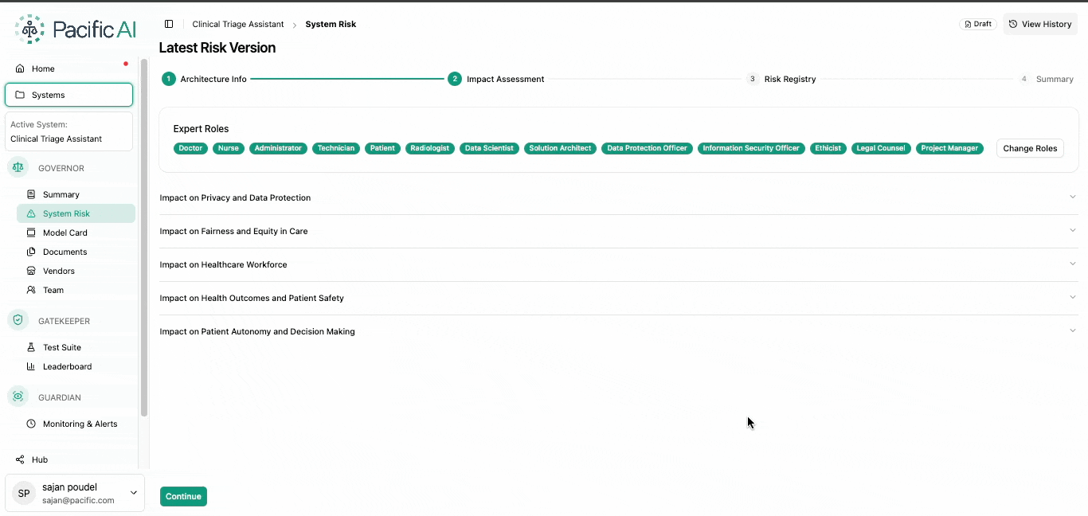Open Monitoring & Alerts page
The width and height of the screenshot is (1088, 516).
[76, 424]
